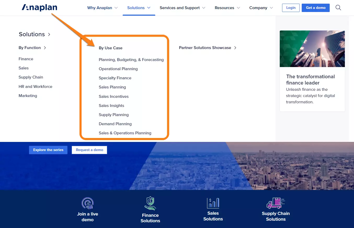Open the search magnifier icon
The width and height of the screenshot is (354, 228).
click(x=338, y=8)
